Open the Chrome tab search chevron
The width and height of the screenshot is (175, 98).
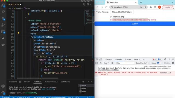pos(172,2)
